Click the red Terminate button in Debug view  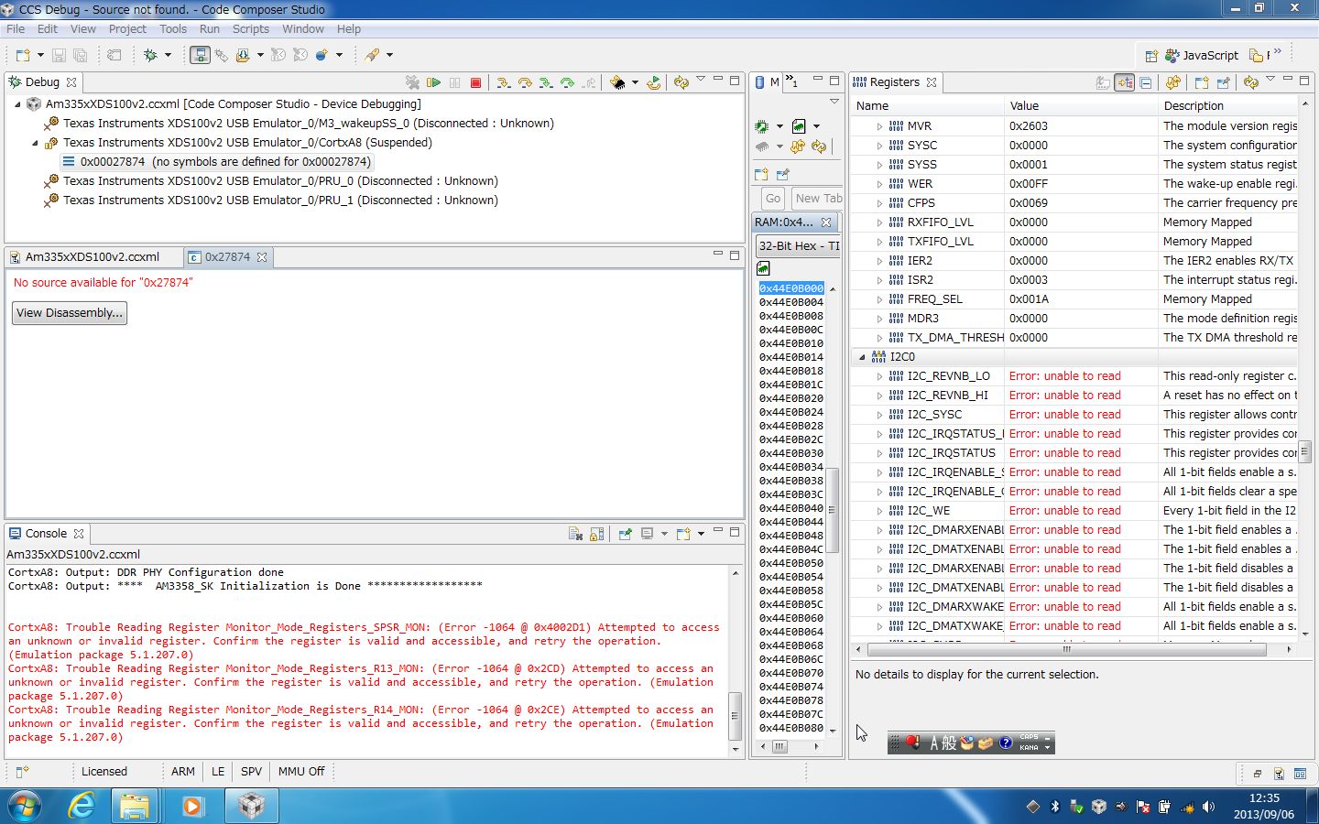tap(475, 82)
